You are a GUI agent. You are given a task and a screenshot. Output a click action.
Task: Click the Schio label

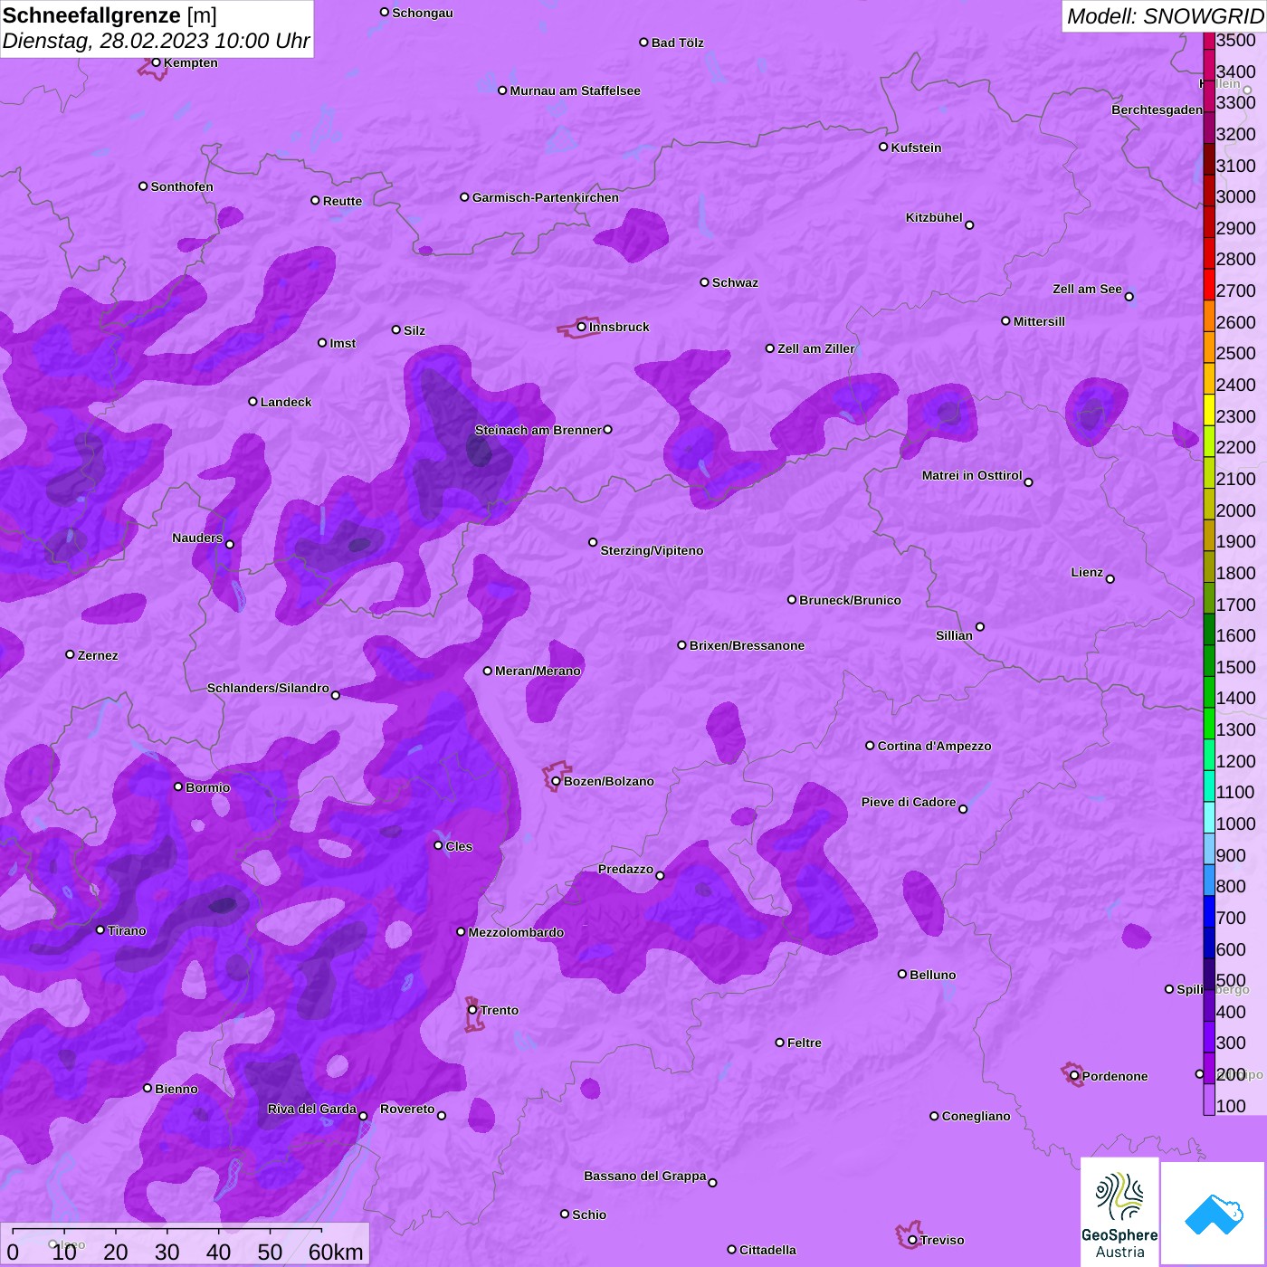coord(589,1215)
